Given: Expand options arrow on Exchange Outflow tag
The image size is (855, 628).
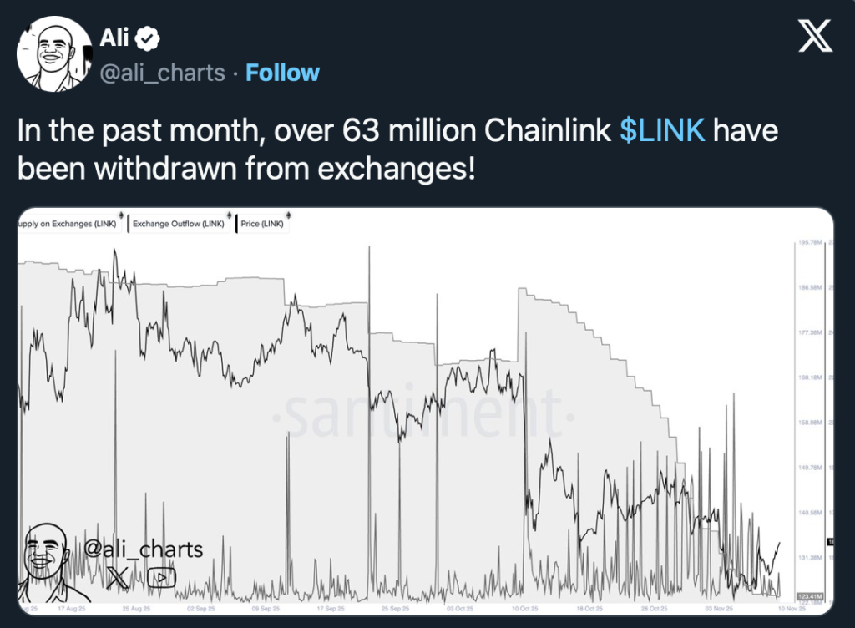Looking at the screenshot, I should click(228, 216).
